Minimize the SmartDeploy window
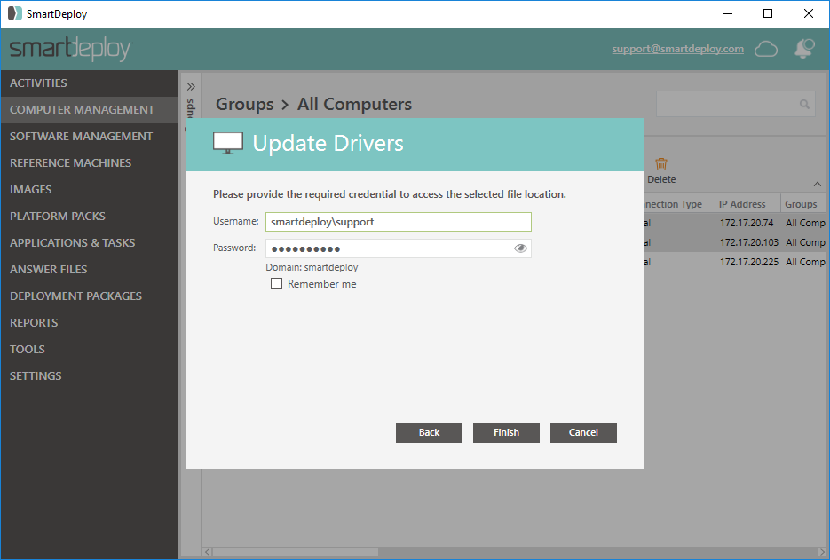Viewport: 830px width, 560px height. (728, 14)
